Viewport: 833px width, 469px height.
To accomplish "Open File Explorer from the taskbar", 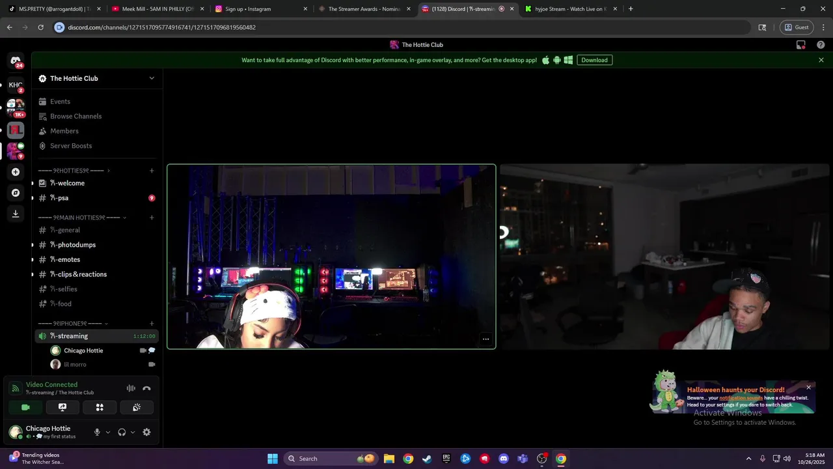I will (x=389, y=459).
